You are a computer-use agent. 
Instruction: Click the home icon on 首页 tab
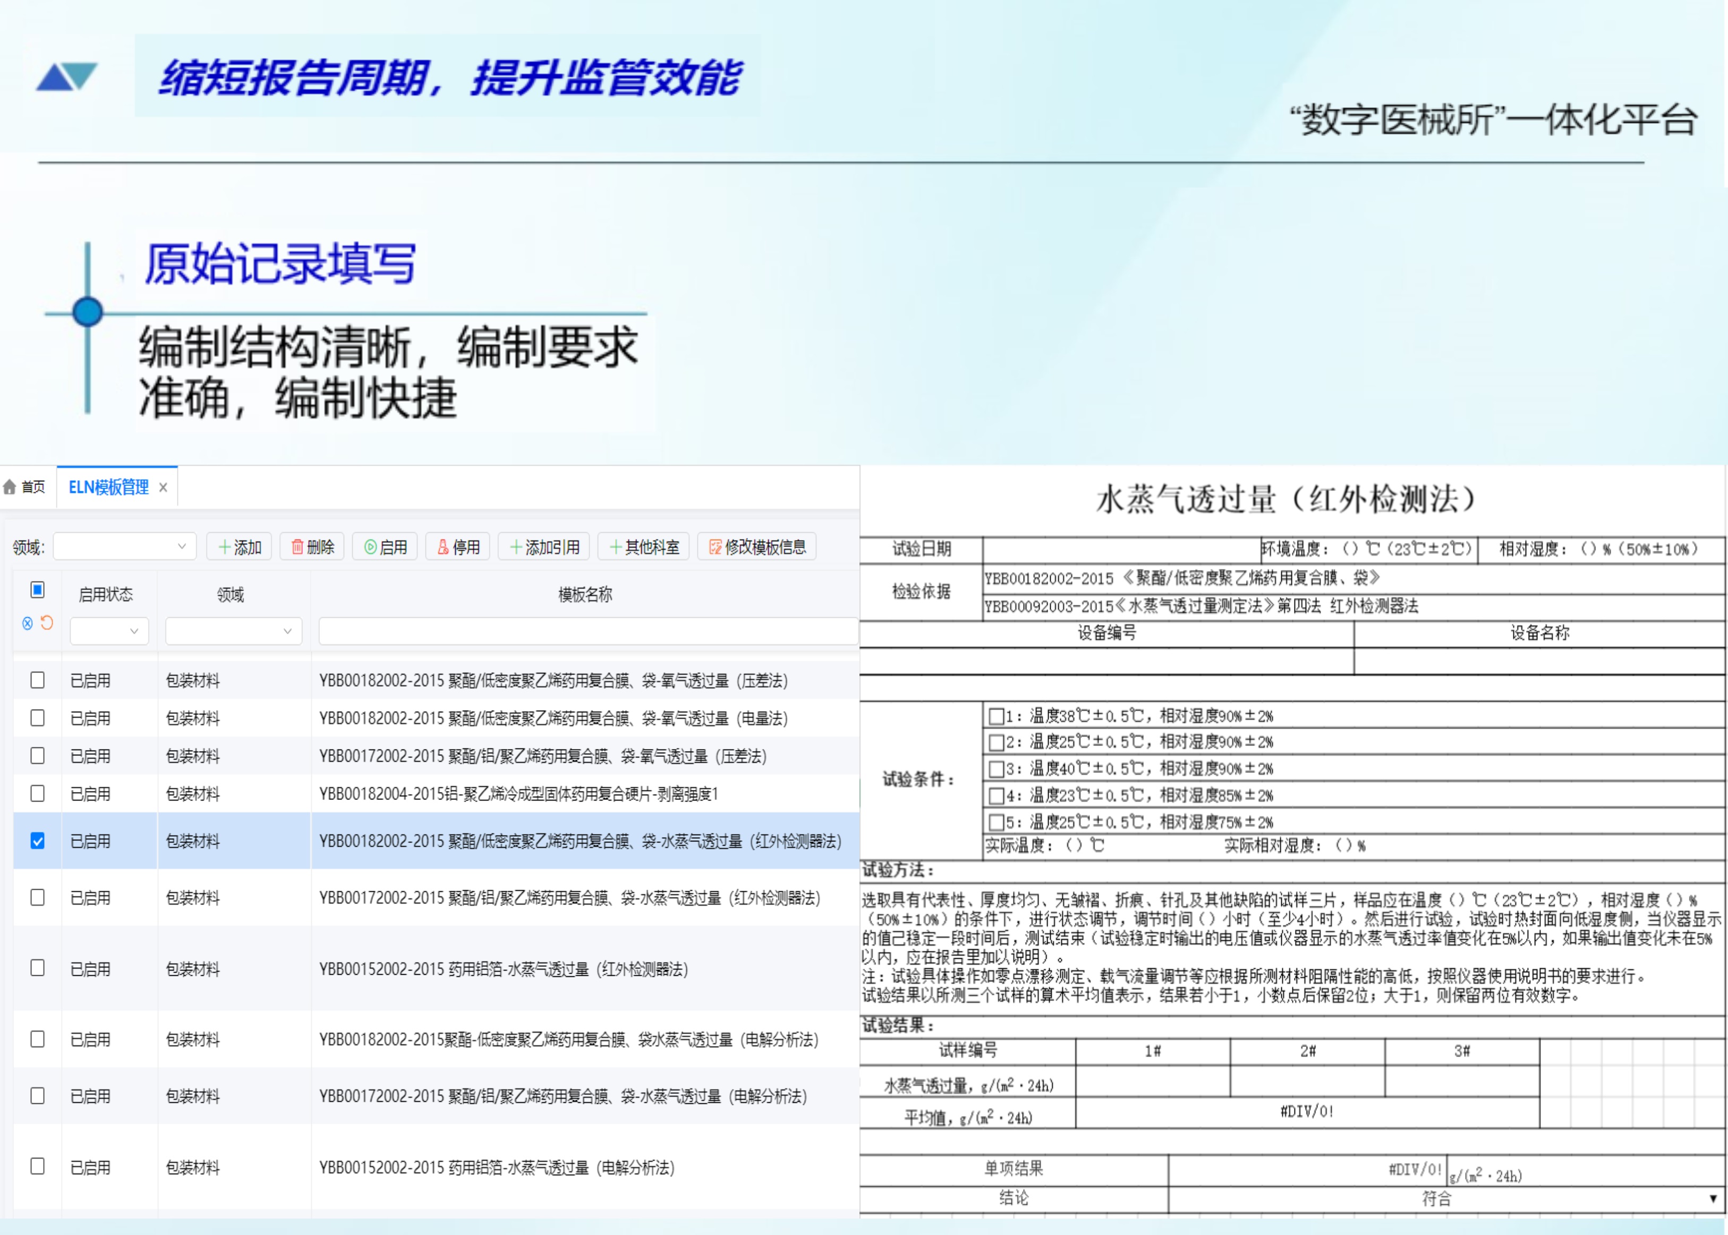click(10, 487)
